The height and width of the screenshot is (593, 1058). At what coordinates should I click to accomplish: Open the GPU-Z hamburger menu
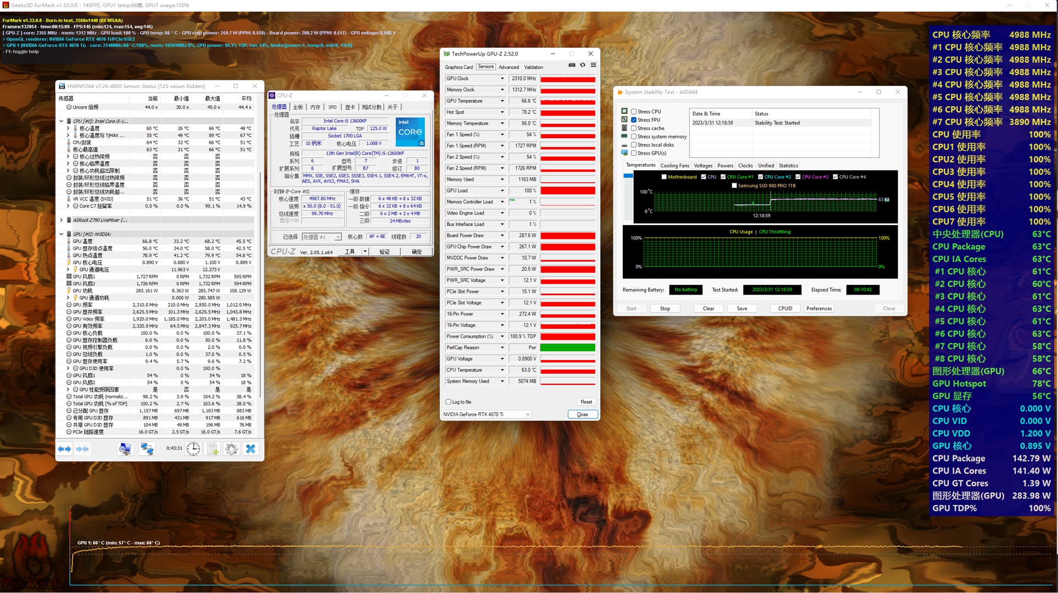click(x=593, y=65)
